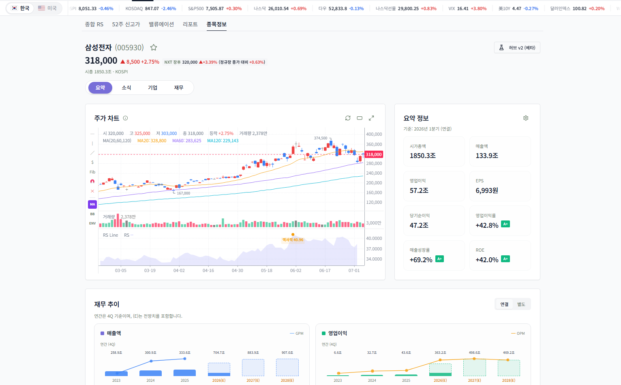Click the info icon beside 주가 차트
The height and width of the screenshot is (385, 621).
pyautogui.click(x=125, y=118)
